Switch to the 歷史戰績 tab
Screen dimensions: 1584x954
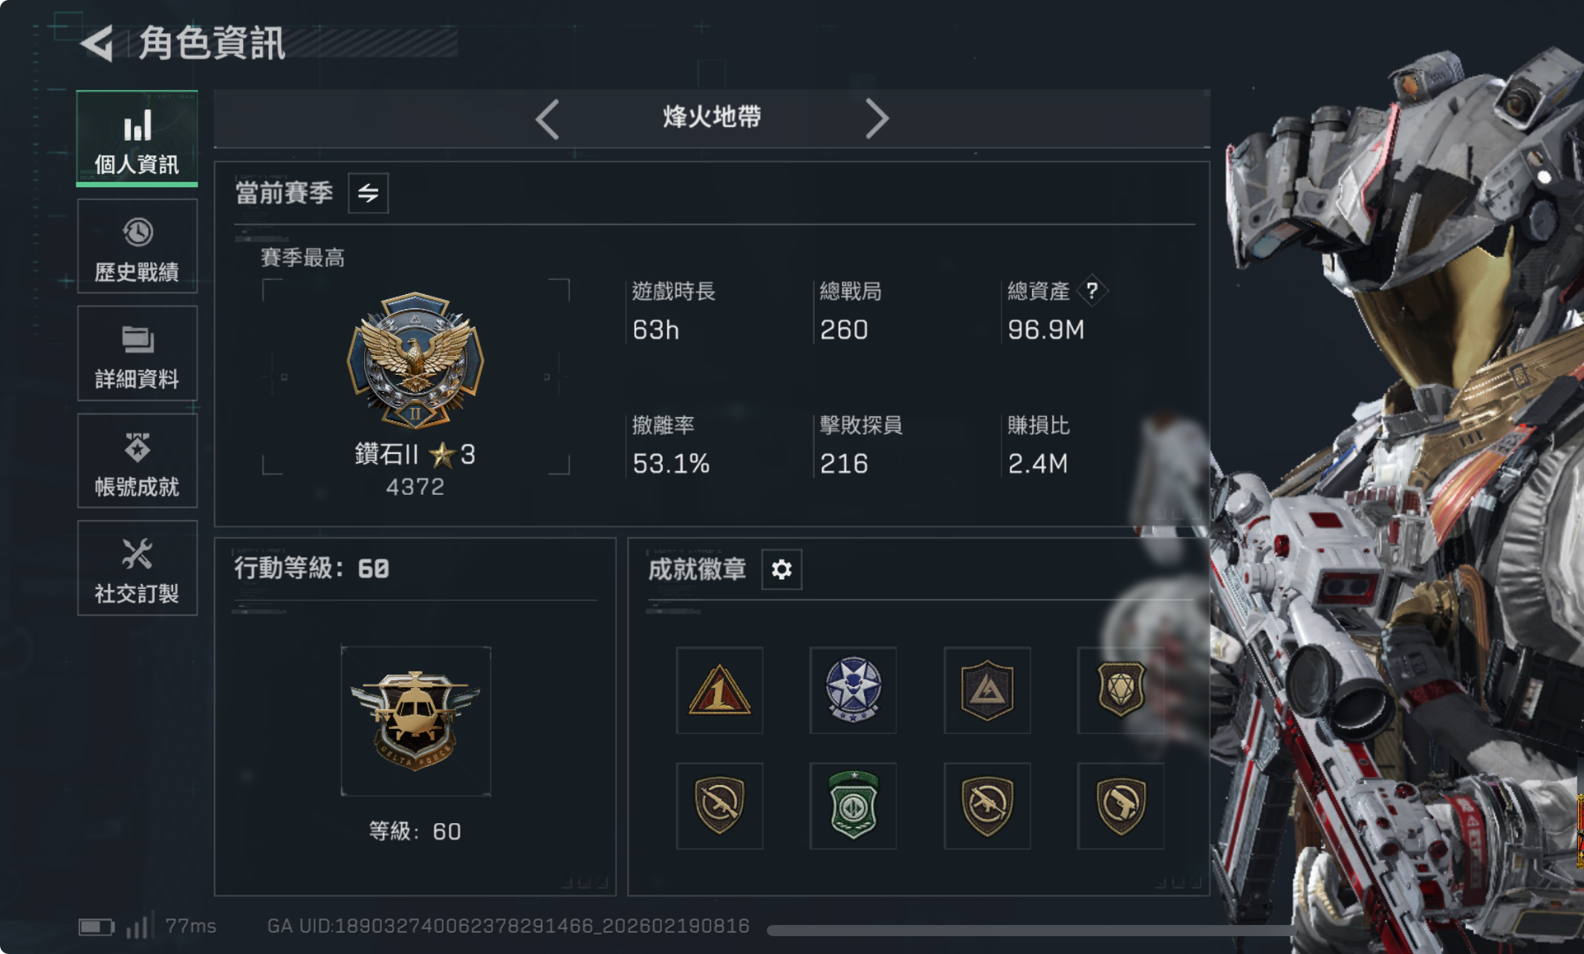tap(137, 247)
